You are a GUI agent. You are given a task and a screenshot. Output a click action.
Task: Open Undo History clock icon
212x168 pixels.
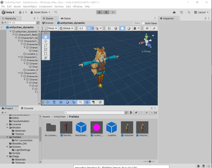[181, 12]
